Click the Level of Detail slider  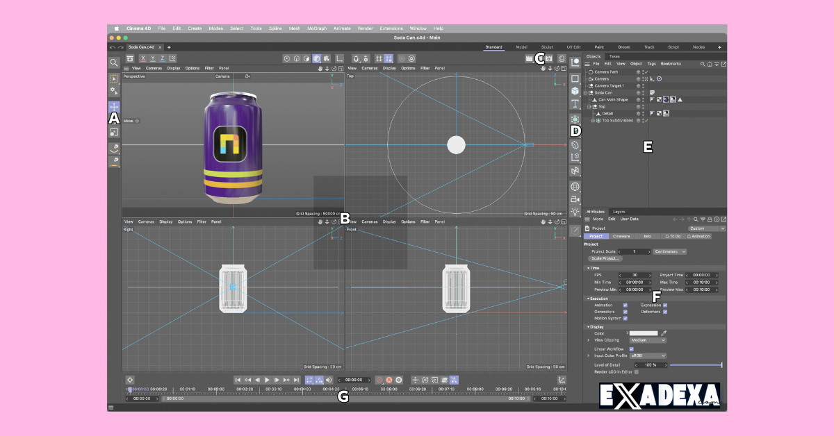point(695,364)
